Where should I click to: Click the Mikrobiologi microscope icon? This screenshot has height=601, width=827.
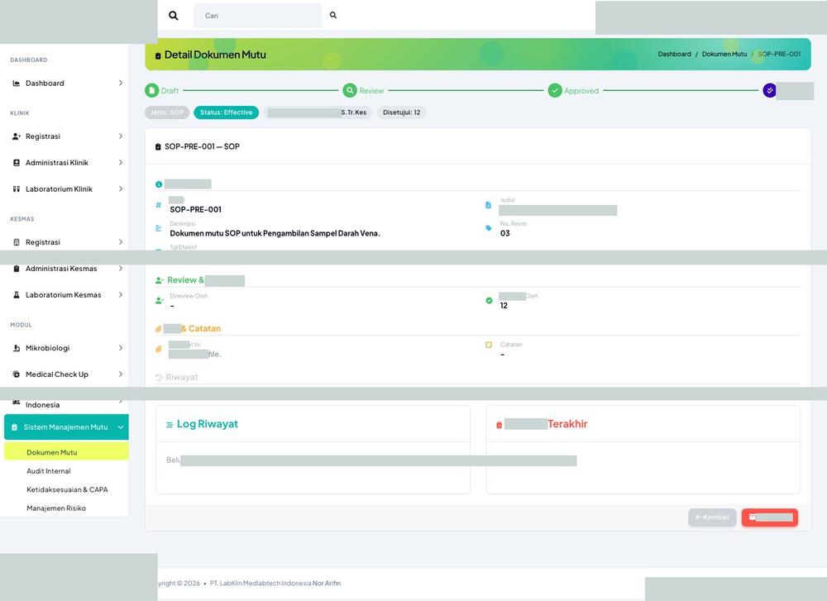[17, 348]
